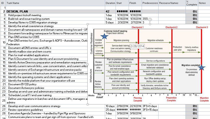Click the blue star beside Migration completed
Image resolution: width=210 pixels, height=119 pixels.
tap(202, 68)
